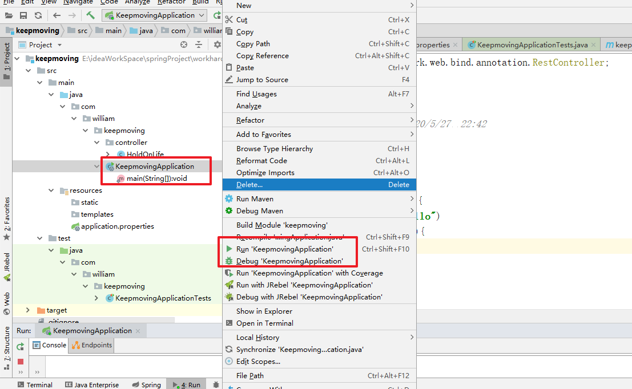Click the Save All toolbar icon
Screen dimensions: 632x389
coord(23,16)
